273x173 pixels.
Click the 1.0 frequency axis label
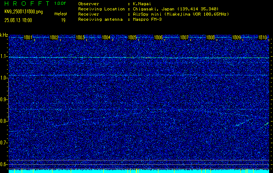pyautogui.click(x=3, y=78)
